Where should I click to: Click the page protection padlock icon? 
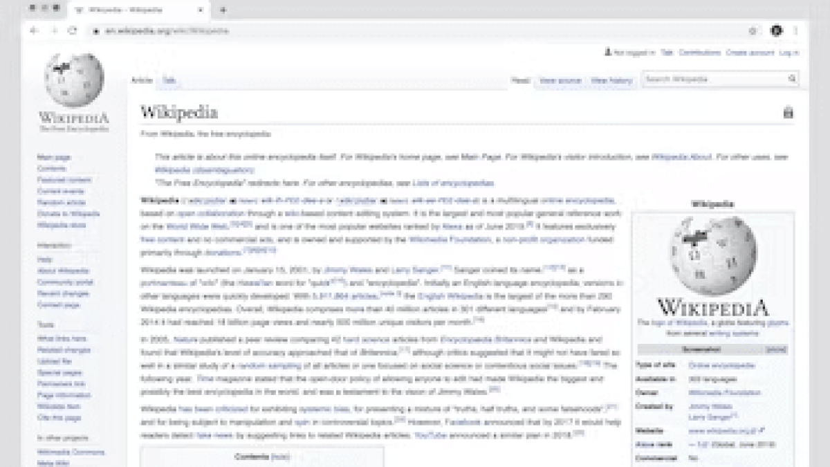pyautogui.click(x=788, y=112)
